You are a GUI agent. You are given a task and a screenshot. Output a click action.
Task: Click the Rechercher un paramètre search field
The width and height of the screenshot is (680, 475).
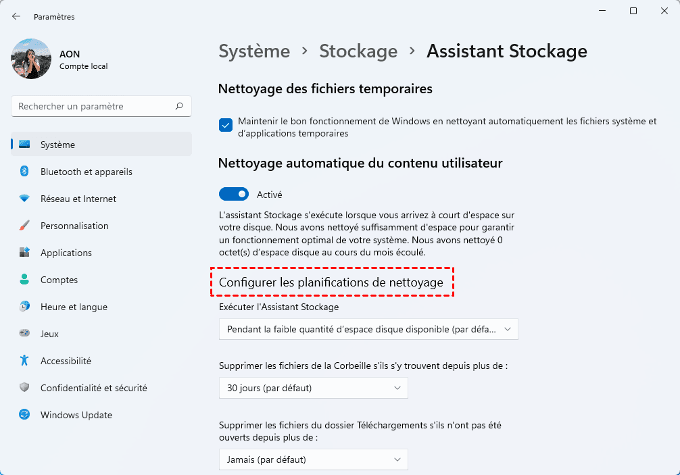[95, 106]
